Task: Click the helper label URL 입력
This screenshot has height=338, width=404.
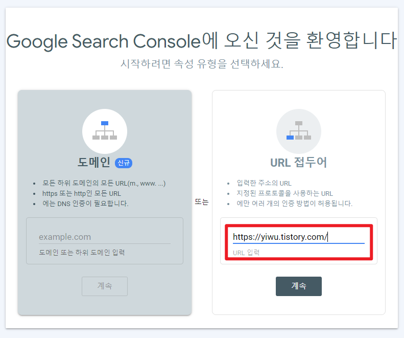Action: [x=246, y=253]
